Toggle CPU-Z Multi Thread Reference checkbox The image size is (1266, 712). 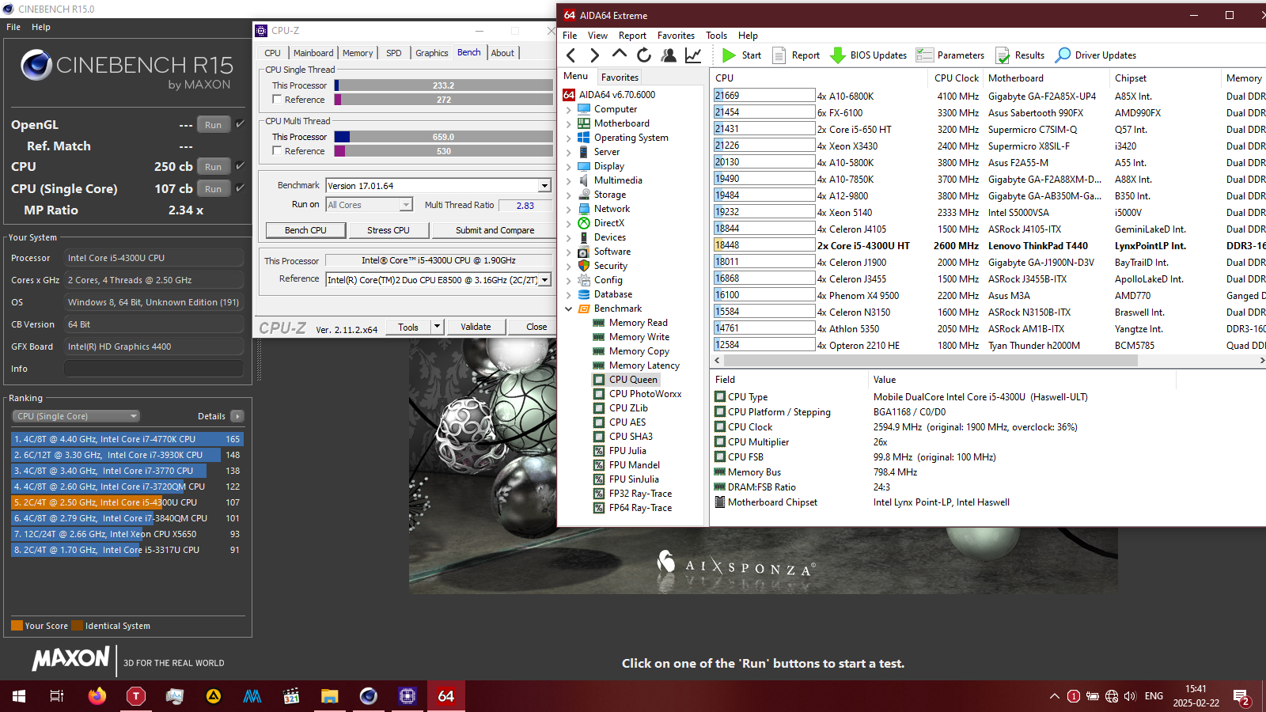[277, 150]
